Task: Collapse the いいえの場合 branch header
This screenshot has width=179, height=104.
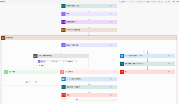Action: coord(89,72)
